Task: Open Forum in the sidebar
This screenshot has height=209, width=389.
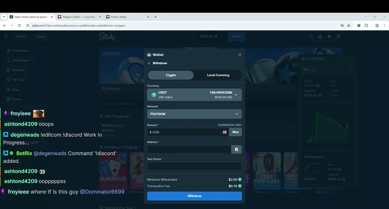Action: pyautogui.click(x=17, y=99)
